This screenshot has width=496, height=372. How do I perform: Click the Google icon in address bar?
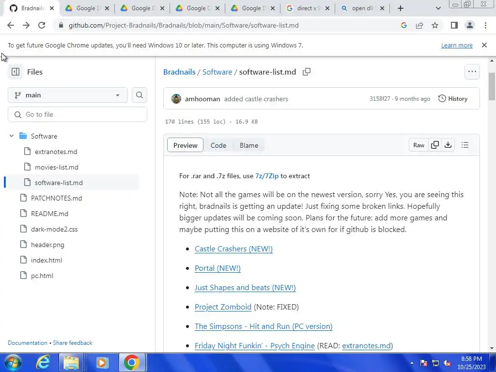(403, 25)
